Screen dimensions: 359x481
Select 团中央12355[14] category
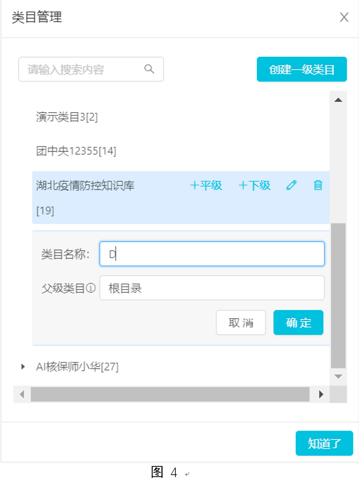coord(76,151)
